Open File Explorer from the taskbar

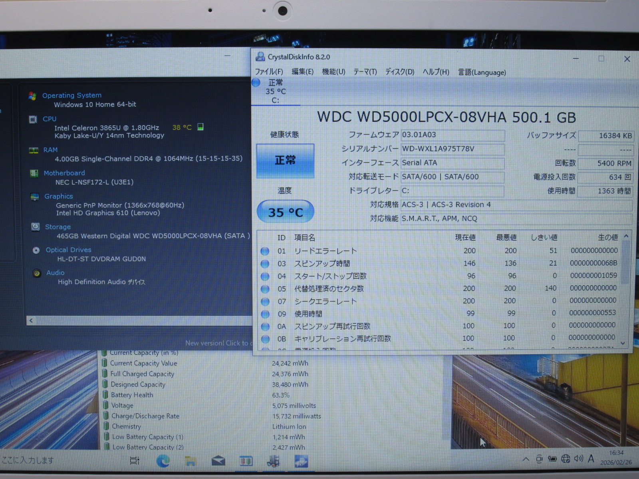click(x=191, y=461)
